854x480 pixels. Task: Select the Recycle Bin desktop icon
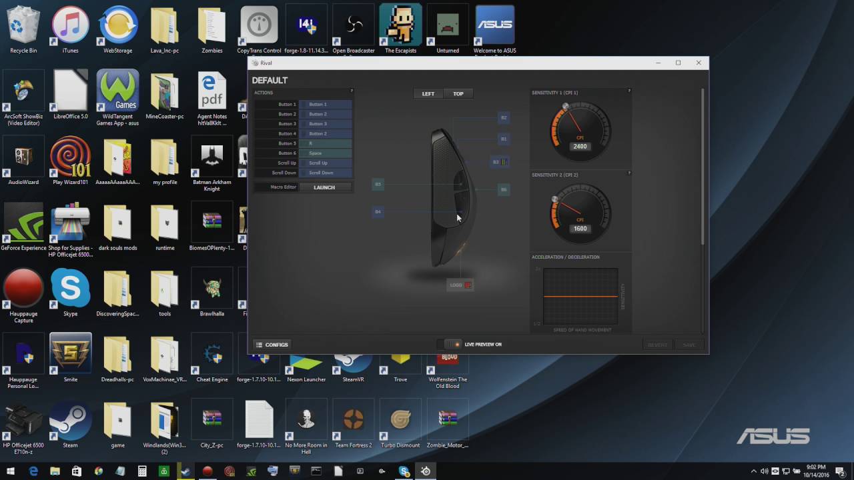point(23,29)
